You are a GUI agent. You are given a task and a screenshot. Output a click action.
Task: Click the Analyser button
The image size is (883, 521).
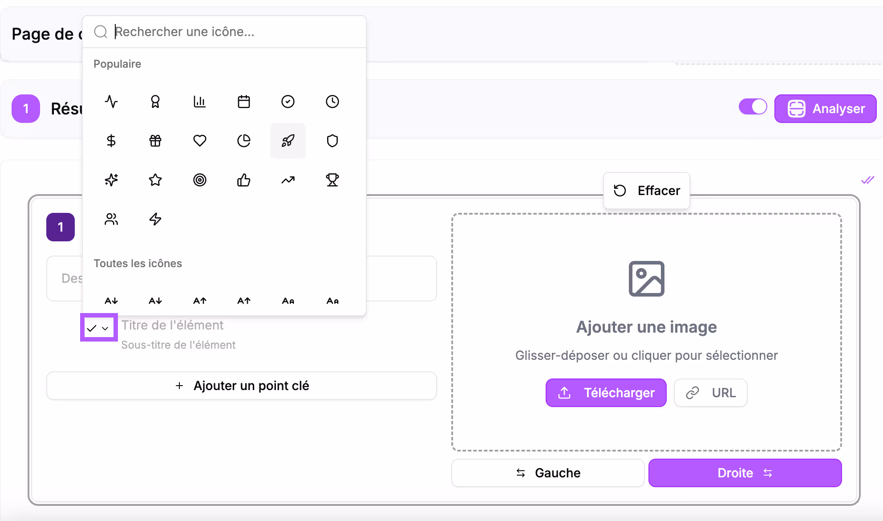pyautogui.click(x=825, y=108)
